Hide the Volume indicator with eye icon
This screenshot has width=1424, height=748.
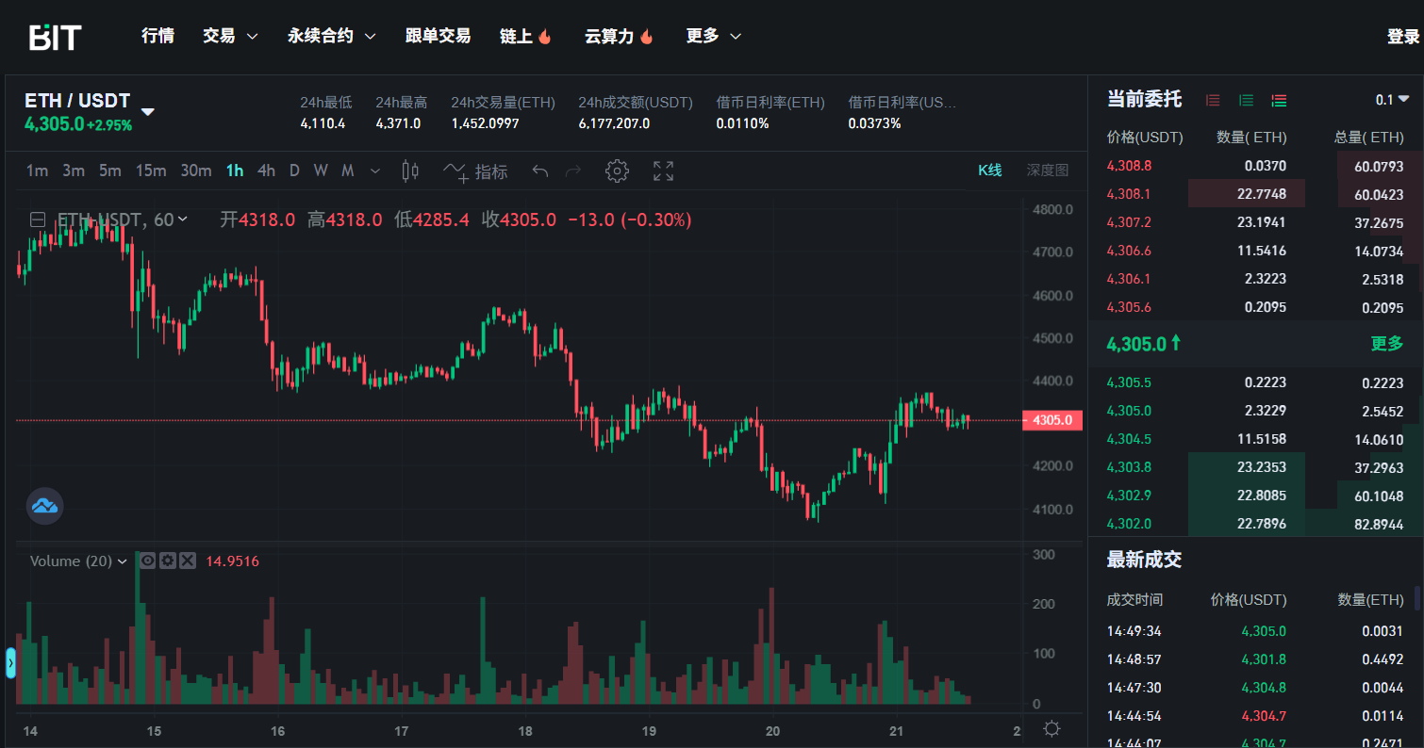pyautogui.click(x=148, y=561)
